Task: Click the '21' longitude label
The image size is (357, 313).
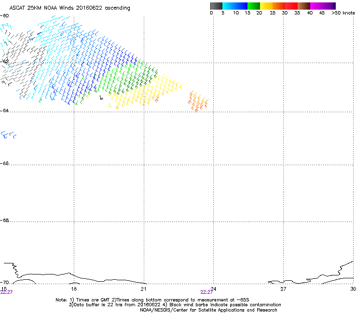Action: click(x=143, y=289)
